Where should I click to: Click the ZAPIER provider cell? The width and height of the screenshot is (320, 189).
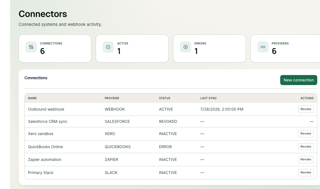point(111,160)
